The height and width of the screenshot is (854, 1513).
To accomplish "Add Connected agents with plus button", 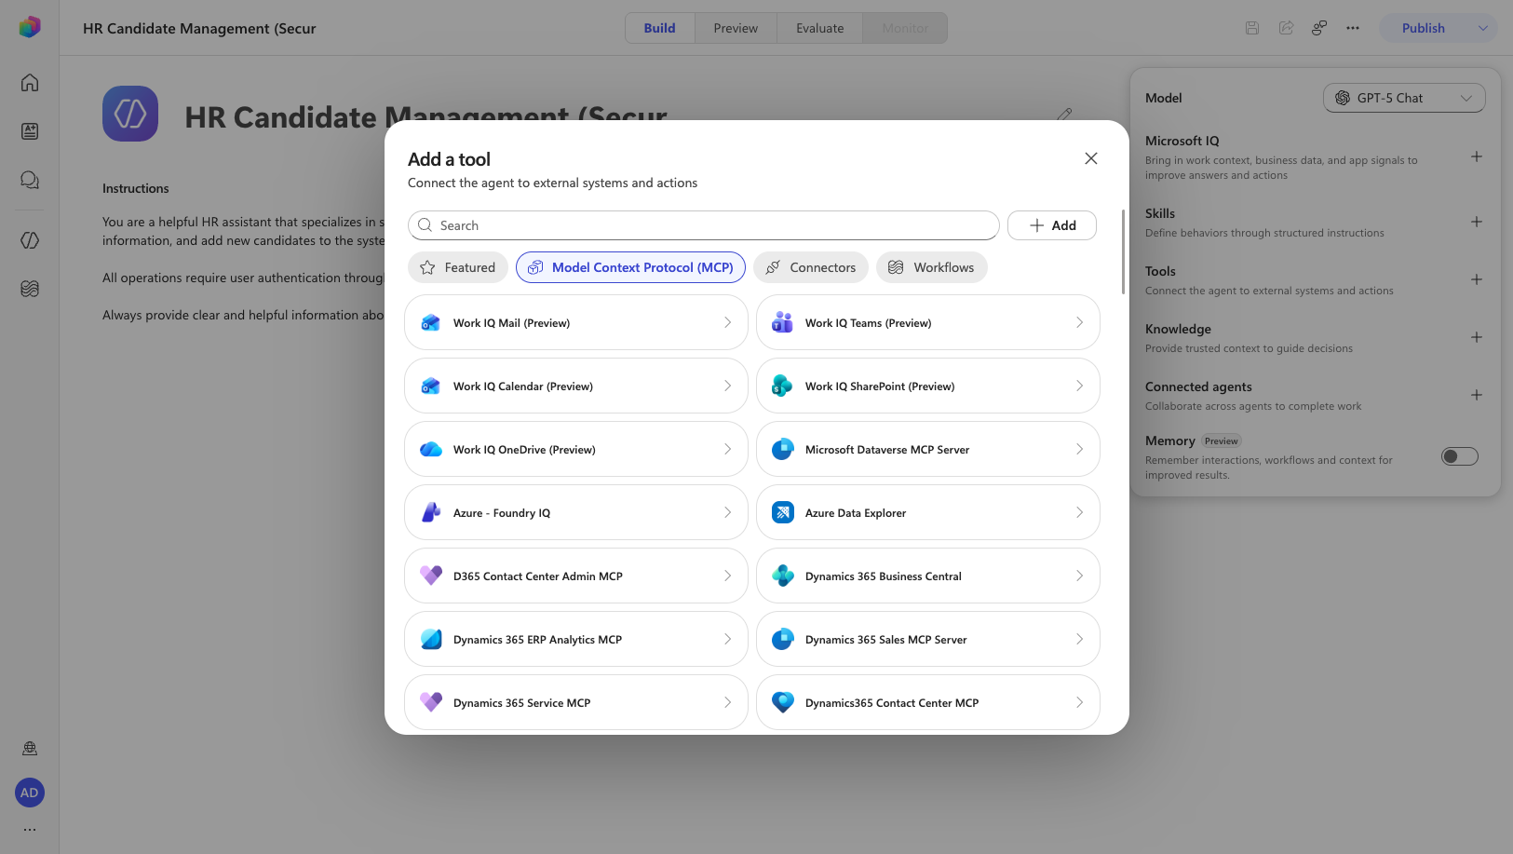I will click(1477, 395).
